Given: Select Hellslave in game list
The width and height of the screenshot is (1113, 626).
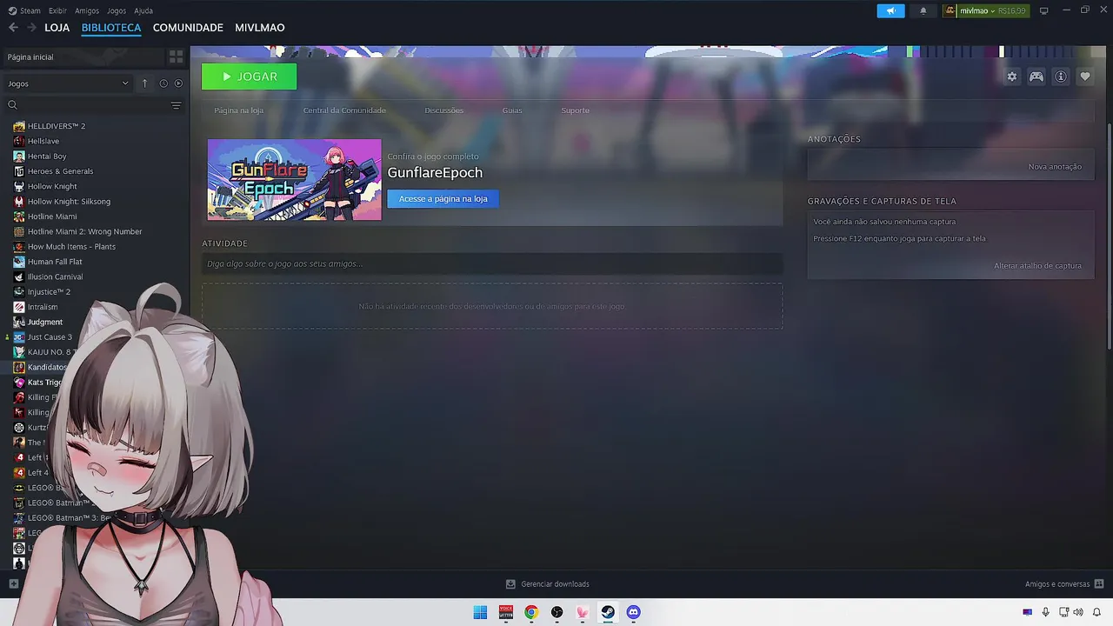Looking at the screenshot, I should click(x=43, y=141).
